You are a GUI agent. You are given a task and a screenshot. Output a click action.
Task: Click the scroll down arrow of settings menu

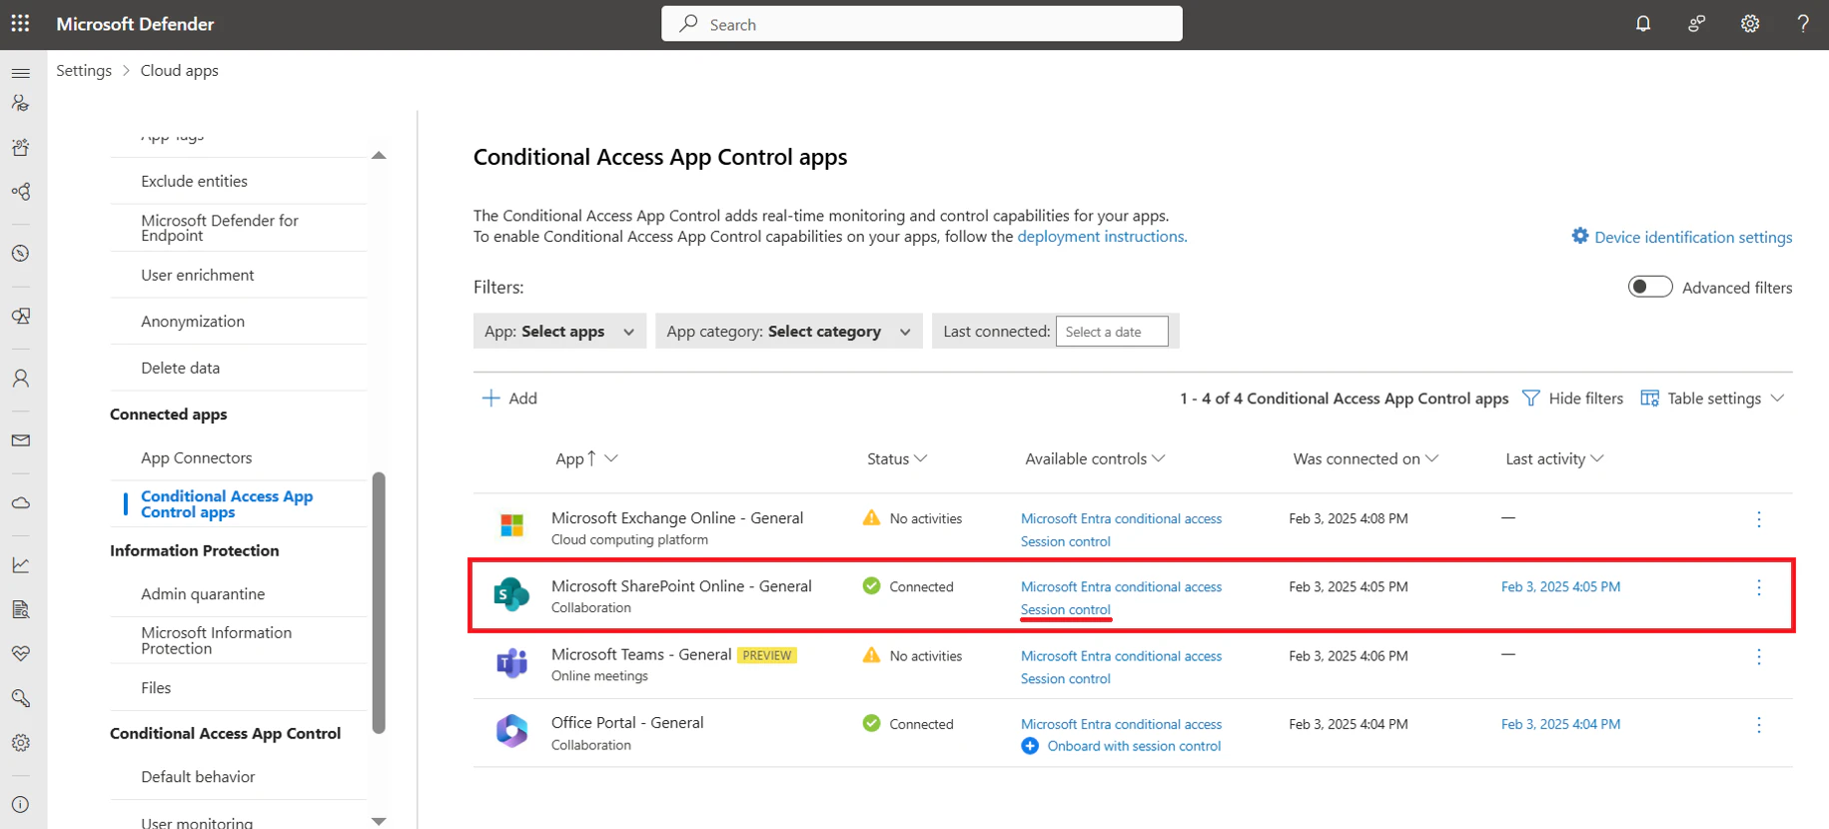click(379, 821)
